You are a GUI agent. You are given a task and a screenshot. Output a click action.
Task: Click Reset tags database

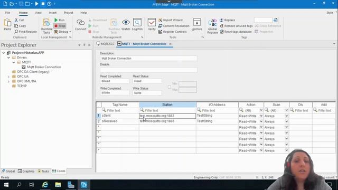click(236, 32)
